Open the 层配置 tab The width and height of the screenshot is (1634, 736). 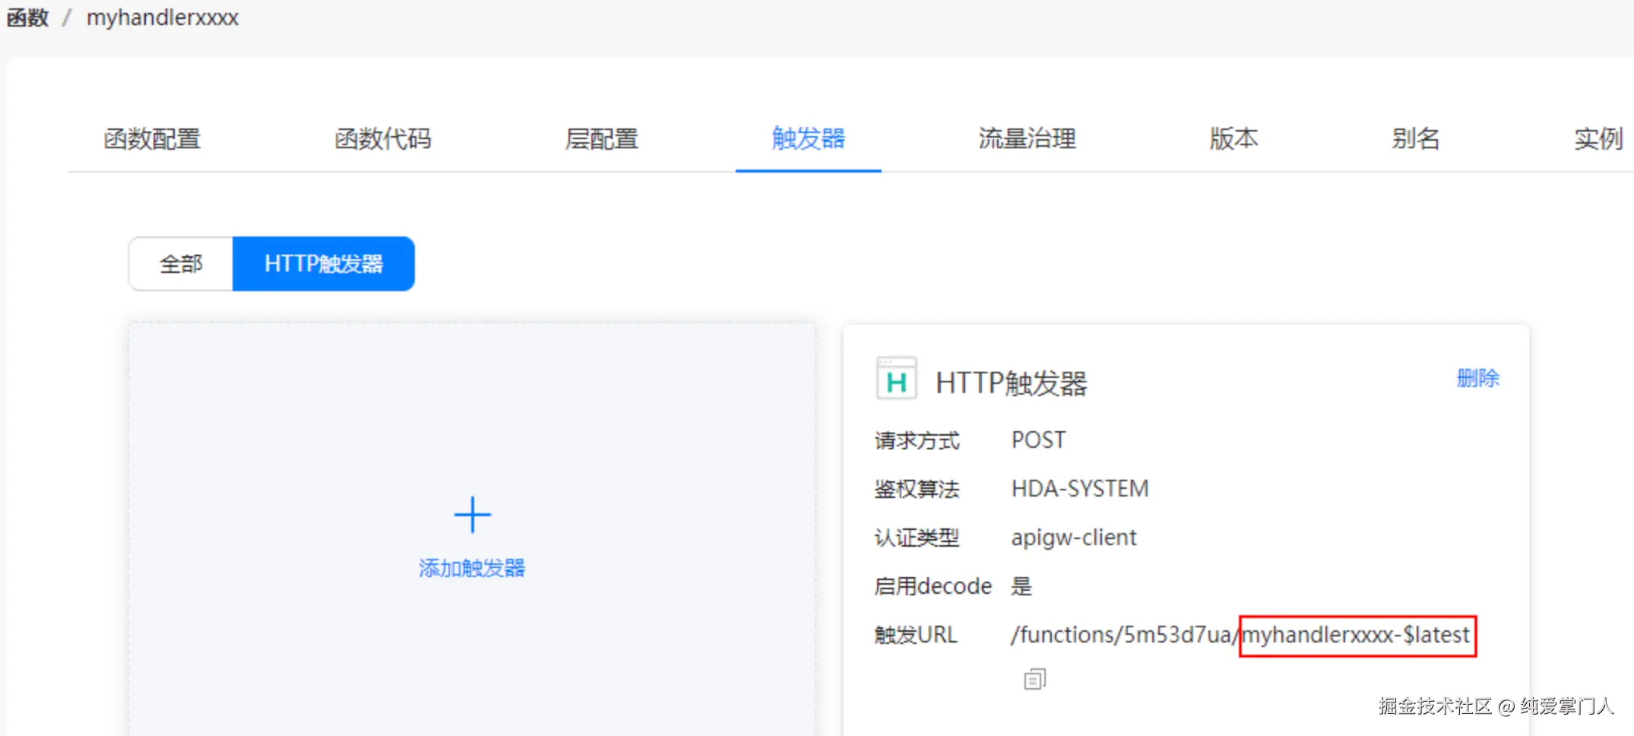(601, 138)
